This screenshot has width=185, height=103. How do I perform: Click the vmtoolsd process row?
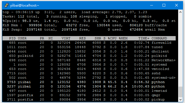click(x=89, y=69)
